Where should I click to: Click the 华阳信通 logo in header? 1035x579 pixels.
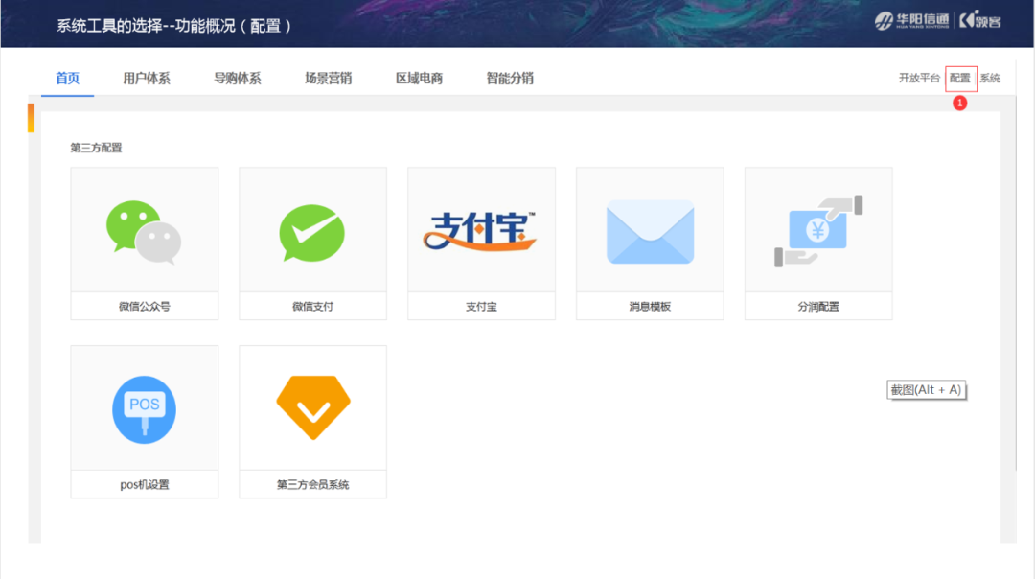(912, 21)
